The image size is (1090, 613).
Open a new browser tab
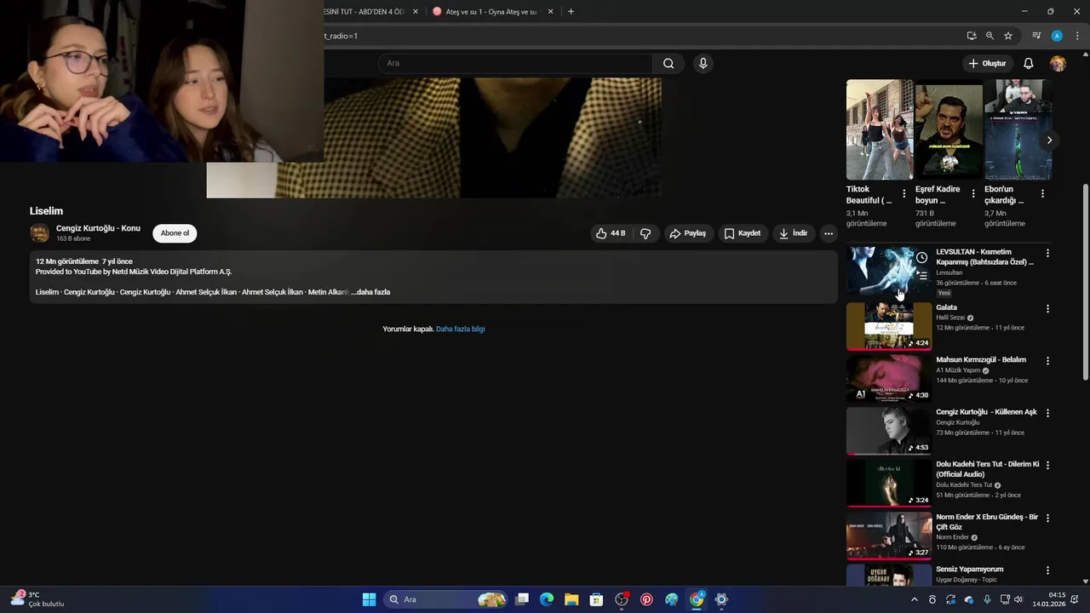point(571,12)
